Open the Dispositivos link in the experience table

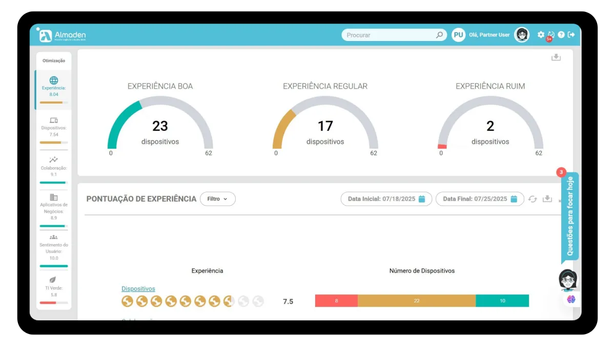pos(138,289)
